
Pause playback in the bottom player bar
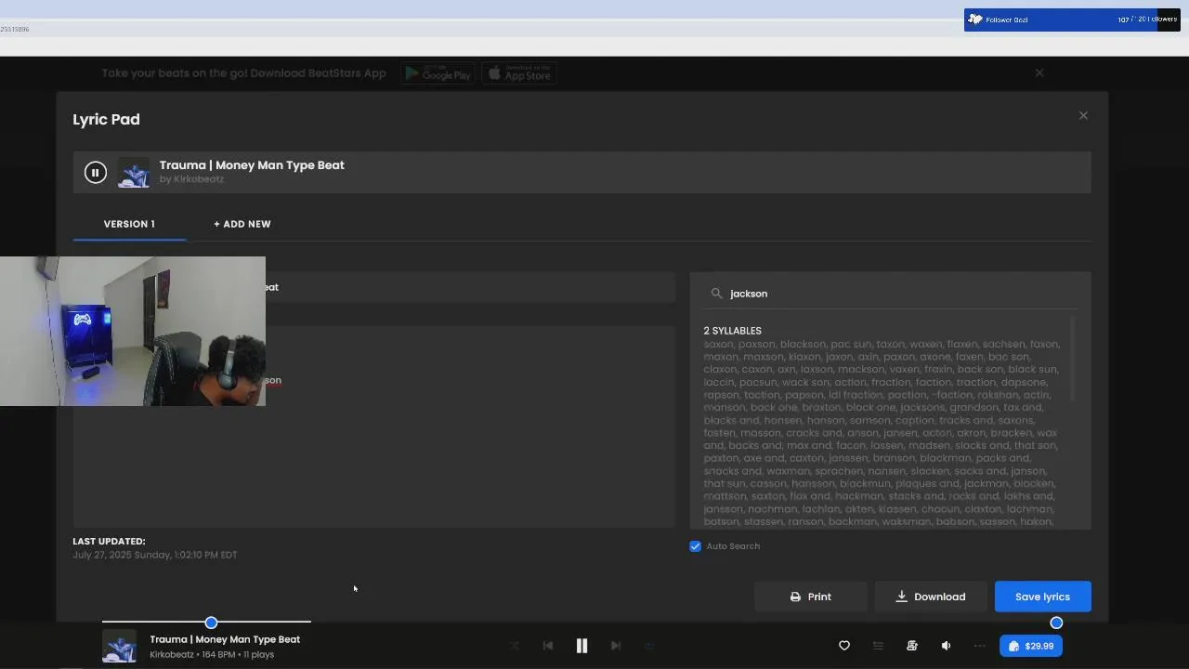tap(581, 646)
